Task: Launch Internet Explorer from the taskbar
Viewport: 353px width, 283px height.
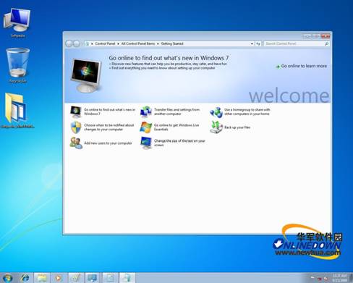Action: (25, 278)
